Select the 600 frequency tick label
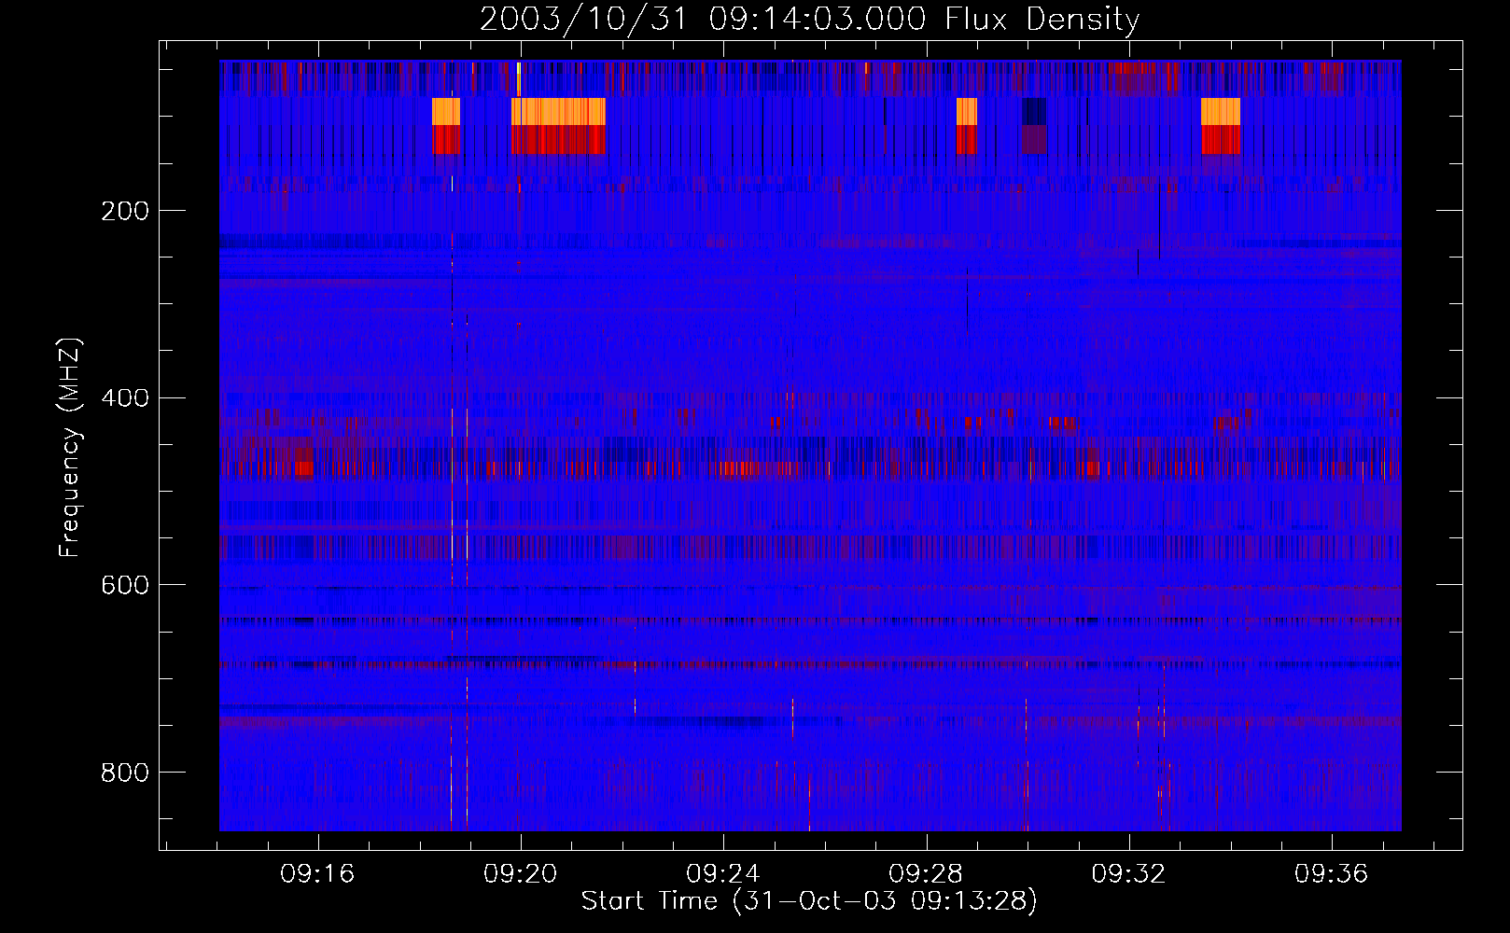 point(125,585)
